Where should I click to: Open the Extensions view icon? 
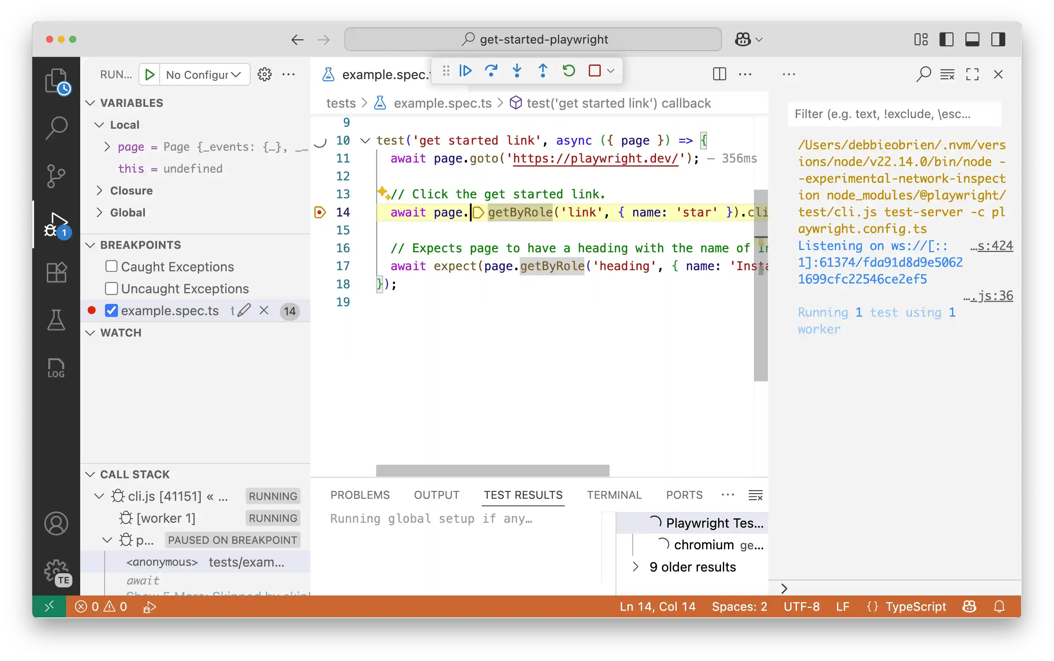[56, 272]
